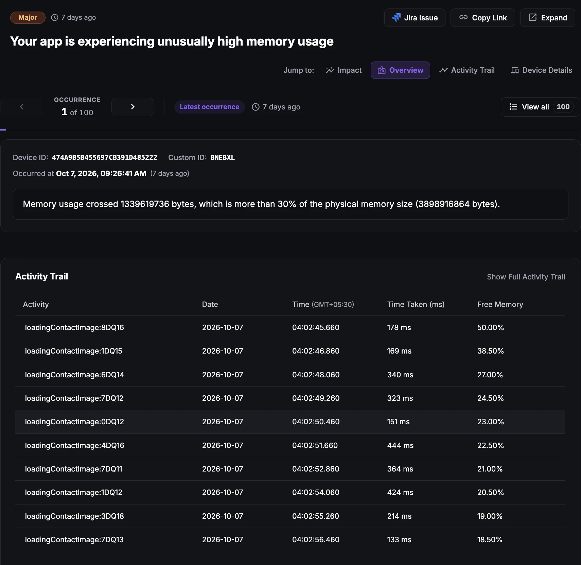Jump to the Device Details section
Viewport: 581px width, 565px height.
click(541, 70)
